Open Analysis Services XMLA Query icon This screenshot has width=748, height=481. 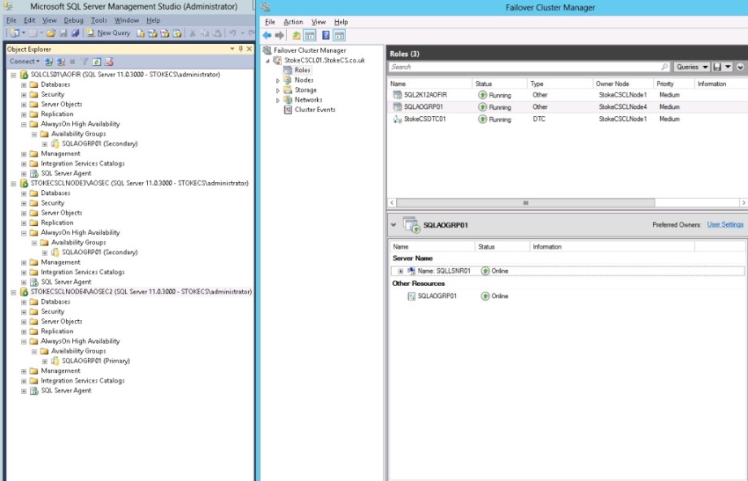pos(176,32)
